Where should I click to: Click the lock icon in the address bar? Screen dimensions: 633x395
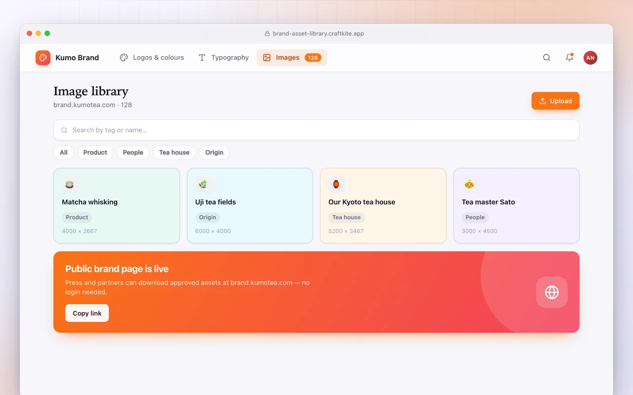point(267,34)
